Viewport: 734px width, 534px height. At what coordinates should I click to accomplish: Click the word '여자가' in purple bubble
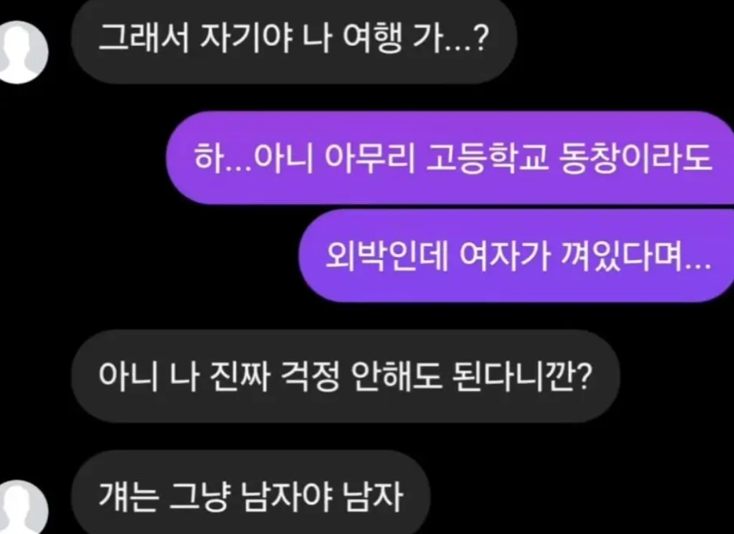tap(504, 256)
